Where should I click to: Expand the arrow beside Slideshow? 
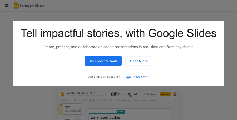point(158,94)
